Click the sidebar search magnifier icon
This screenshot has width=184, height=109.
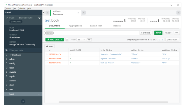[7, 50]
